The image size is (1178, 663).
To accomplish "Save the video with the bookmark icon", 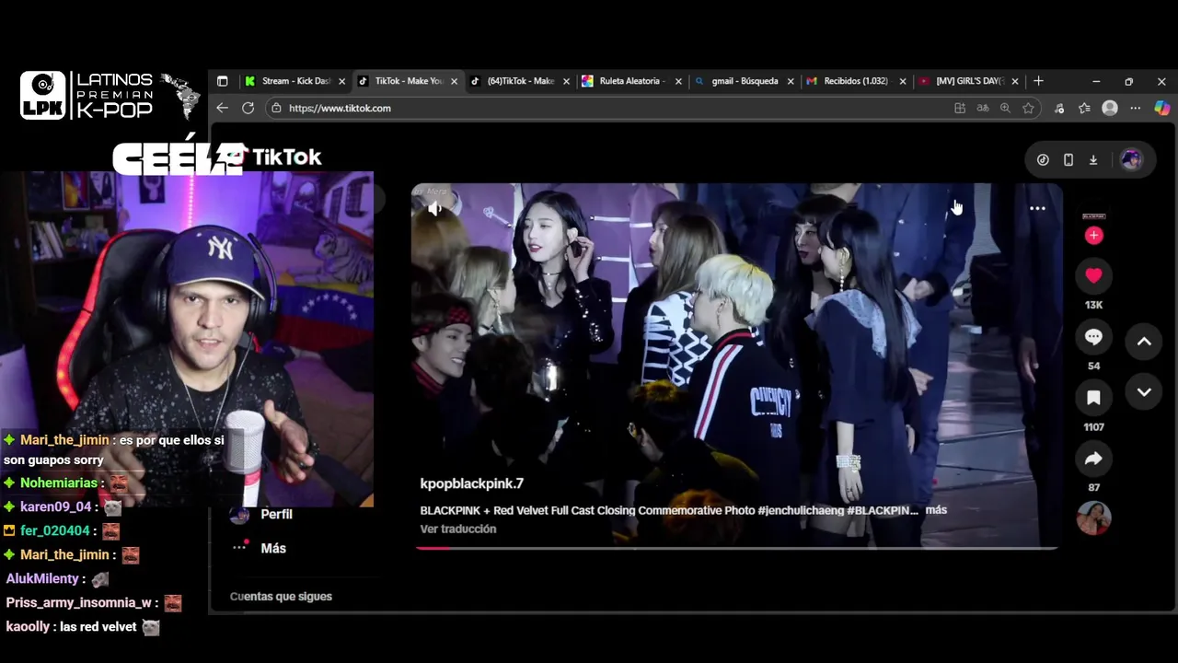I will [x=1093, y=398].
